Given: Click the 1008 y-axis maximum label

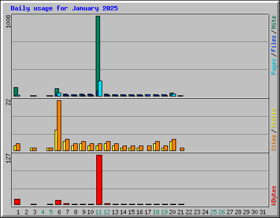Looking at the screenshot, I should click(x=8, y=21).
